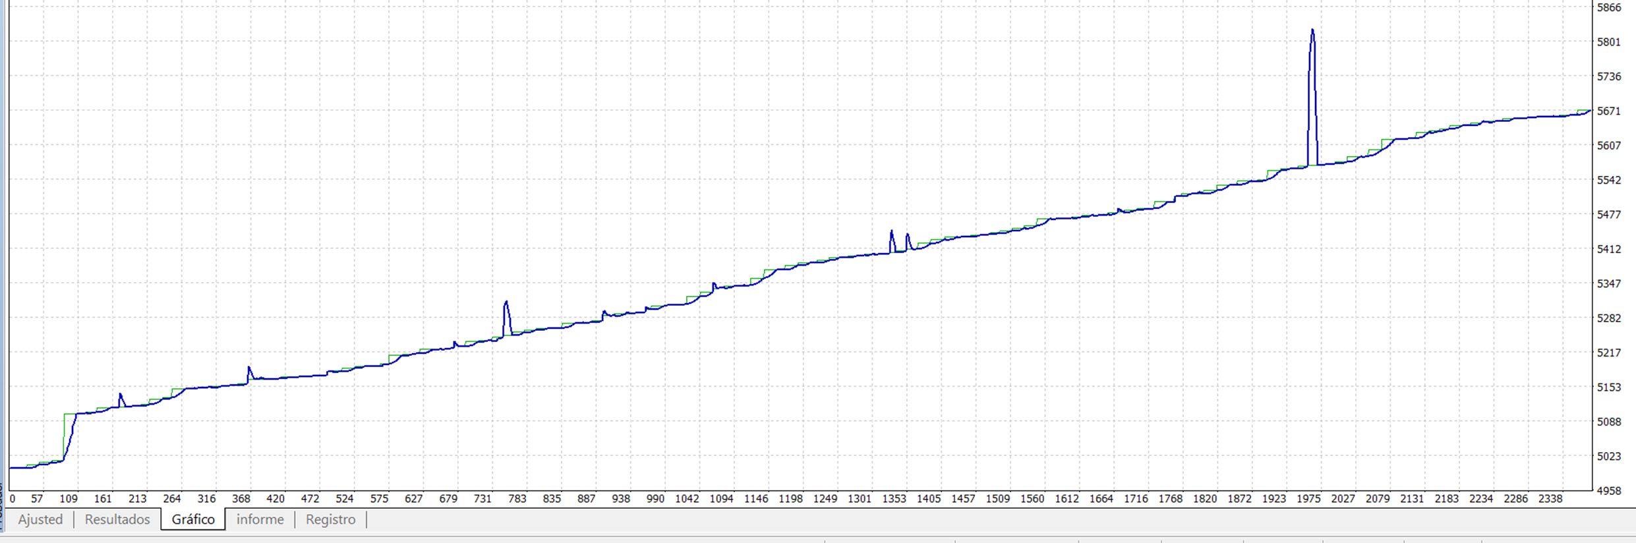Click the 5412 value on vertical axis
Image resolution: width=1636 pixels, height=543 pixels.
coord(1608,249)
